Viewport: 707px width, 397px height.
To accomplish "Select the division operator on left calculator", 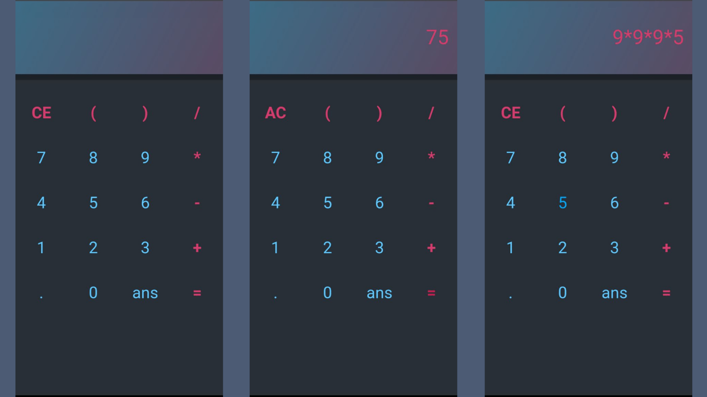I will [x=197, y=112].
